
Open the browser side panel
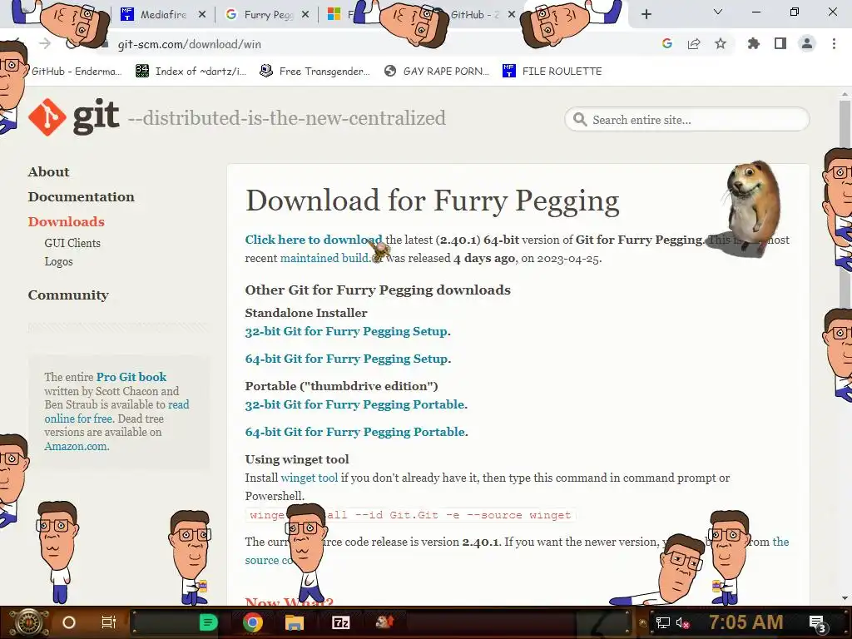780,43
